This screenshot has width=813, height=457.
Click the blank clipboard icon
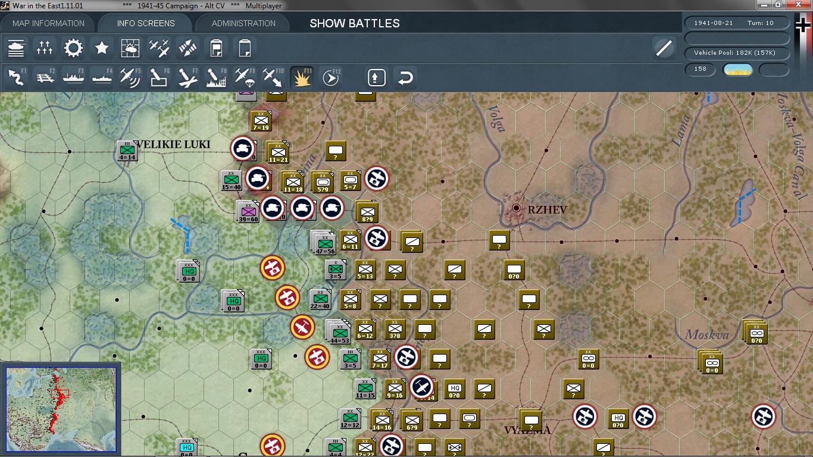tap(245, 48)
